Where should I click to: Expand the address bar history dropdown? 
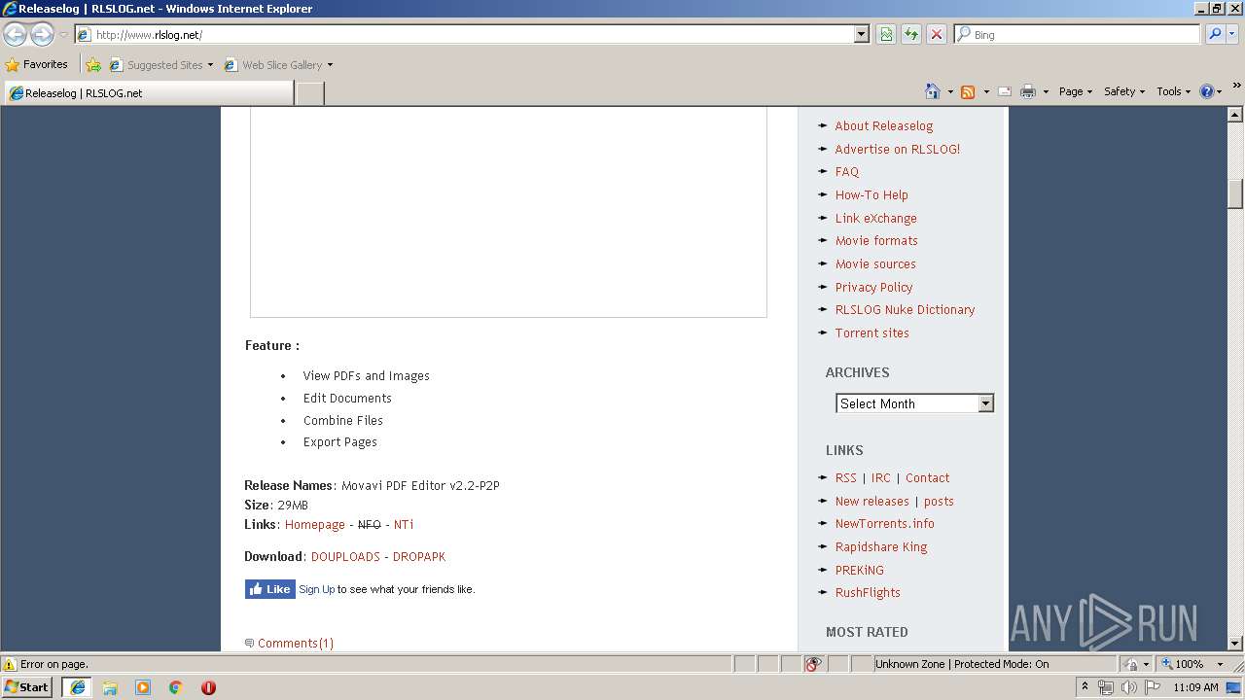[861, 34]
